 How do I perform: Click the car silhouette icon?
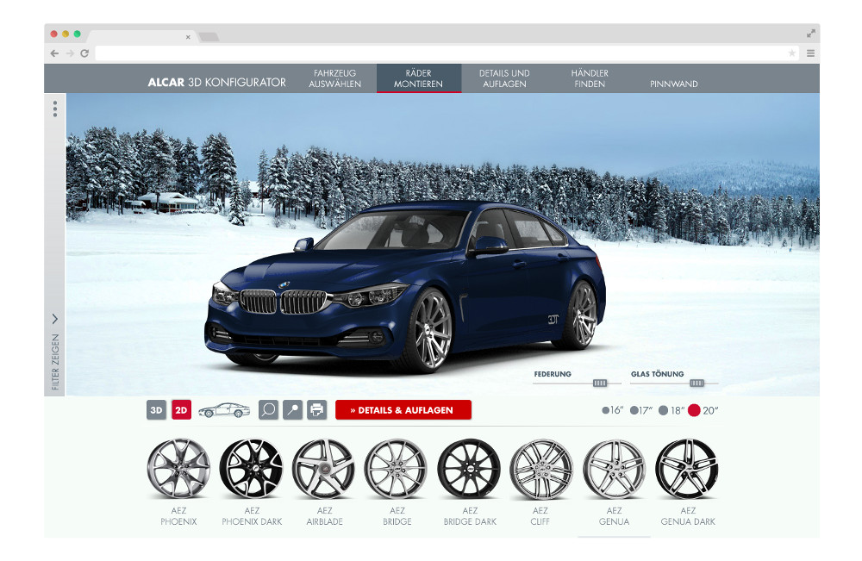(224, 410)
